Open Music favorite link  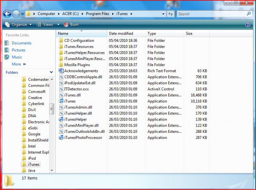click(17, 57)
